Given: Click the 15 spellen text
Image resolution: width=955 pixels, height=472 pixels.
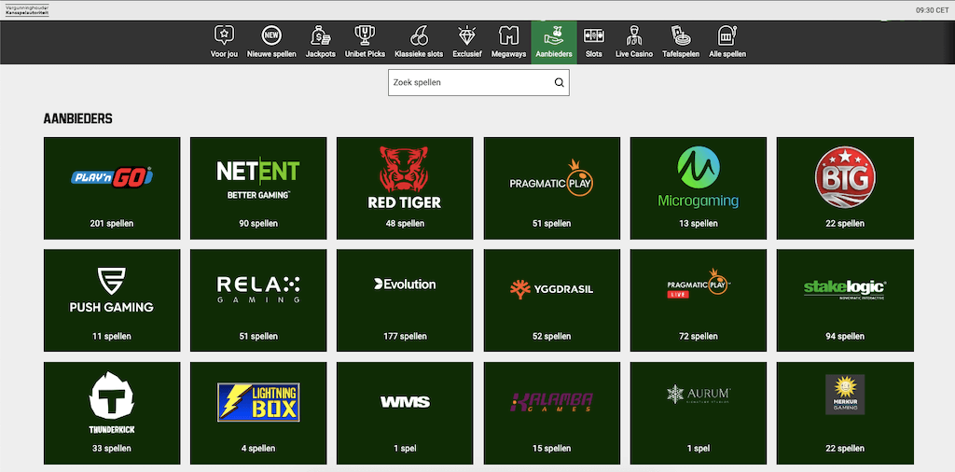Looking at the screenshot, I should pos(551,449).
